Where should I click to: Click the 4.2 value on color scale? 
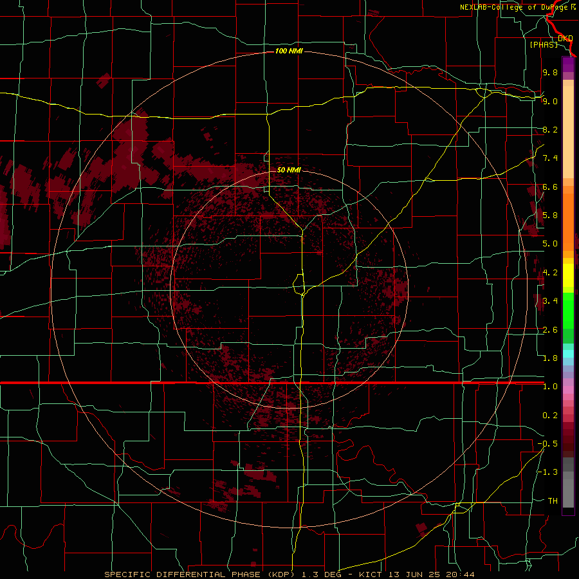[550, 273]
